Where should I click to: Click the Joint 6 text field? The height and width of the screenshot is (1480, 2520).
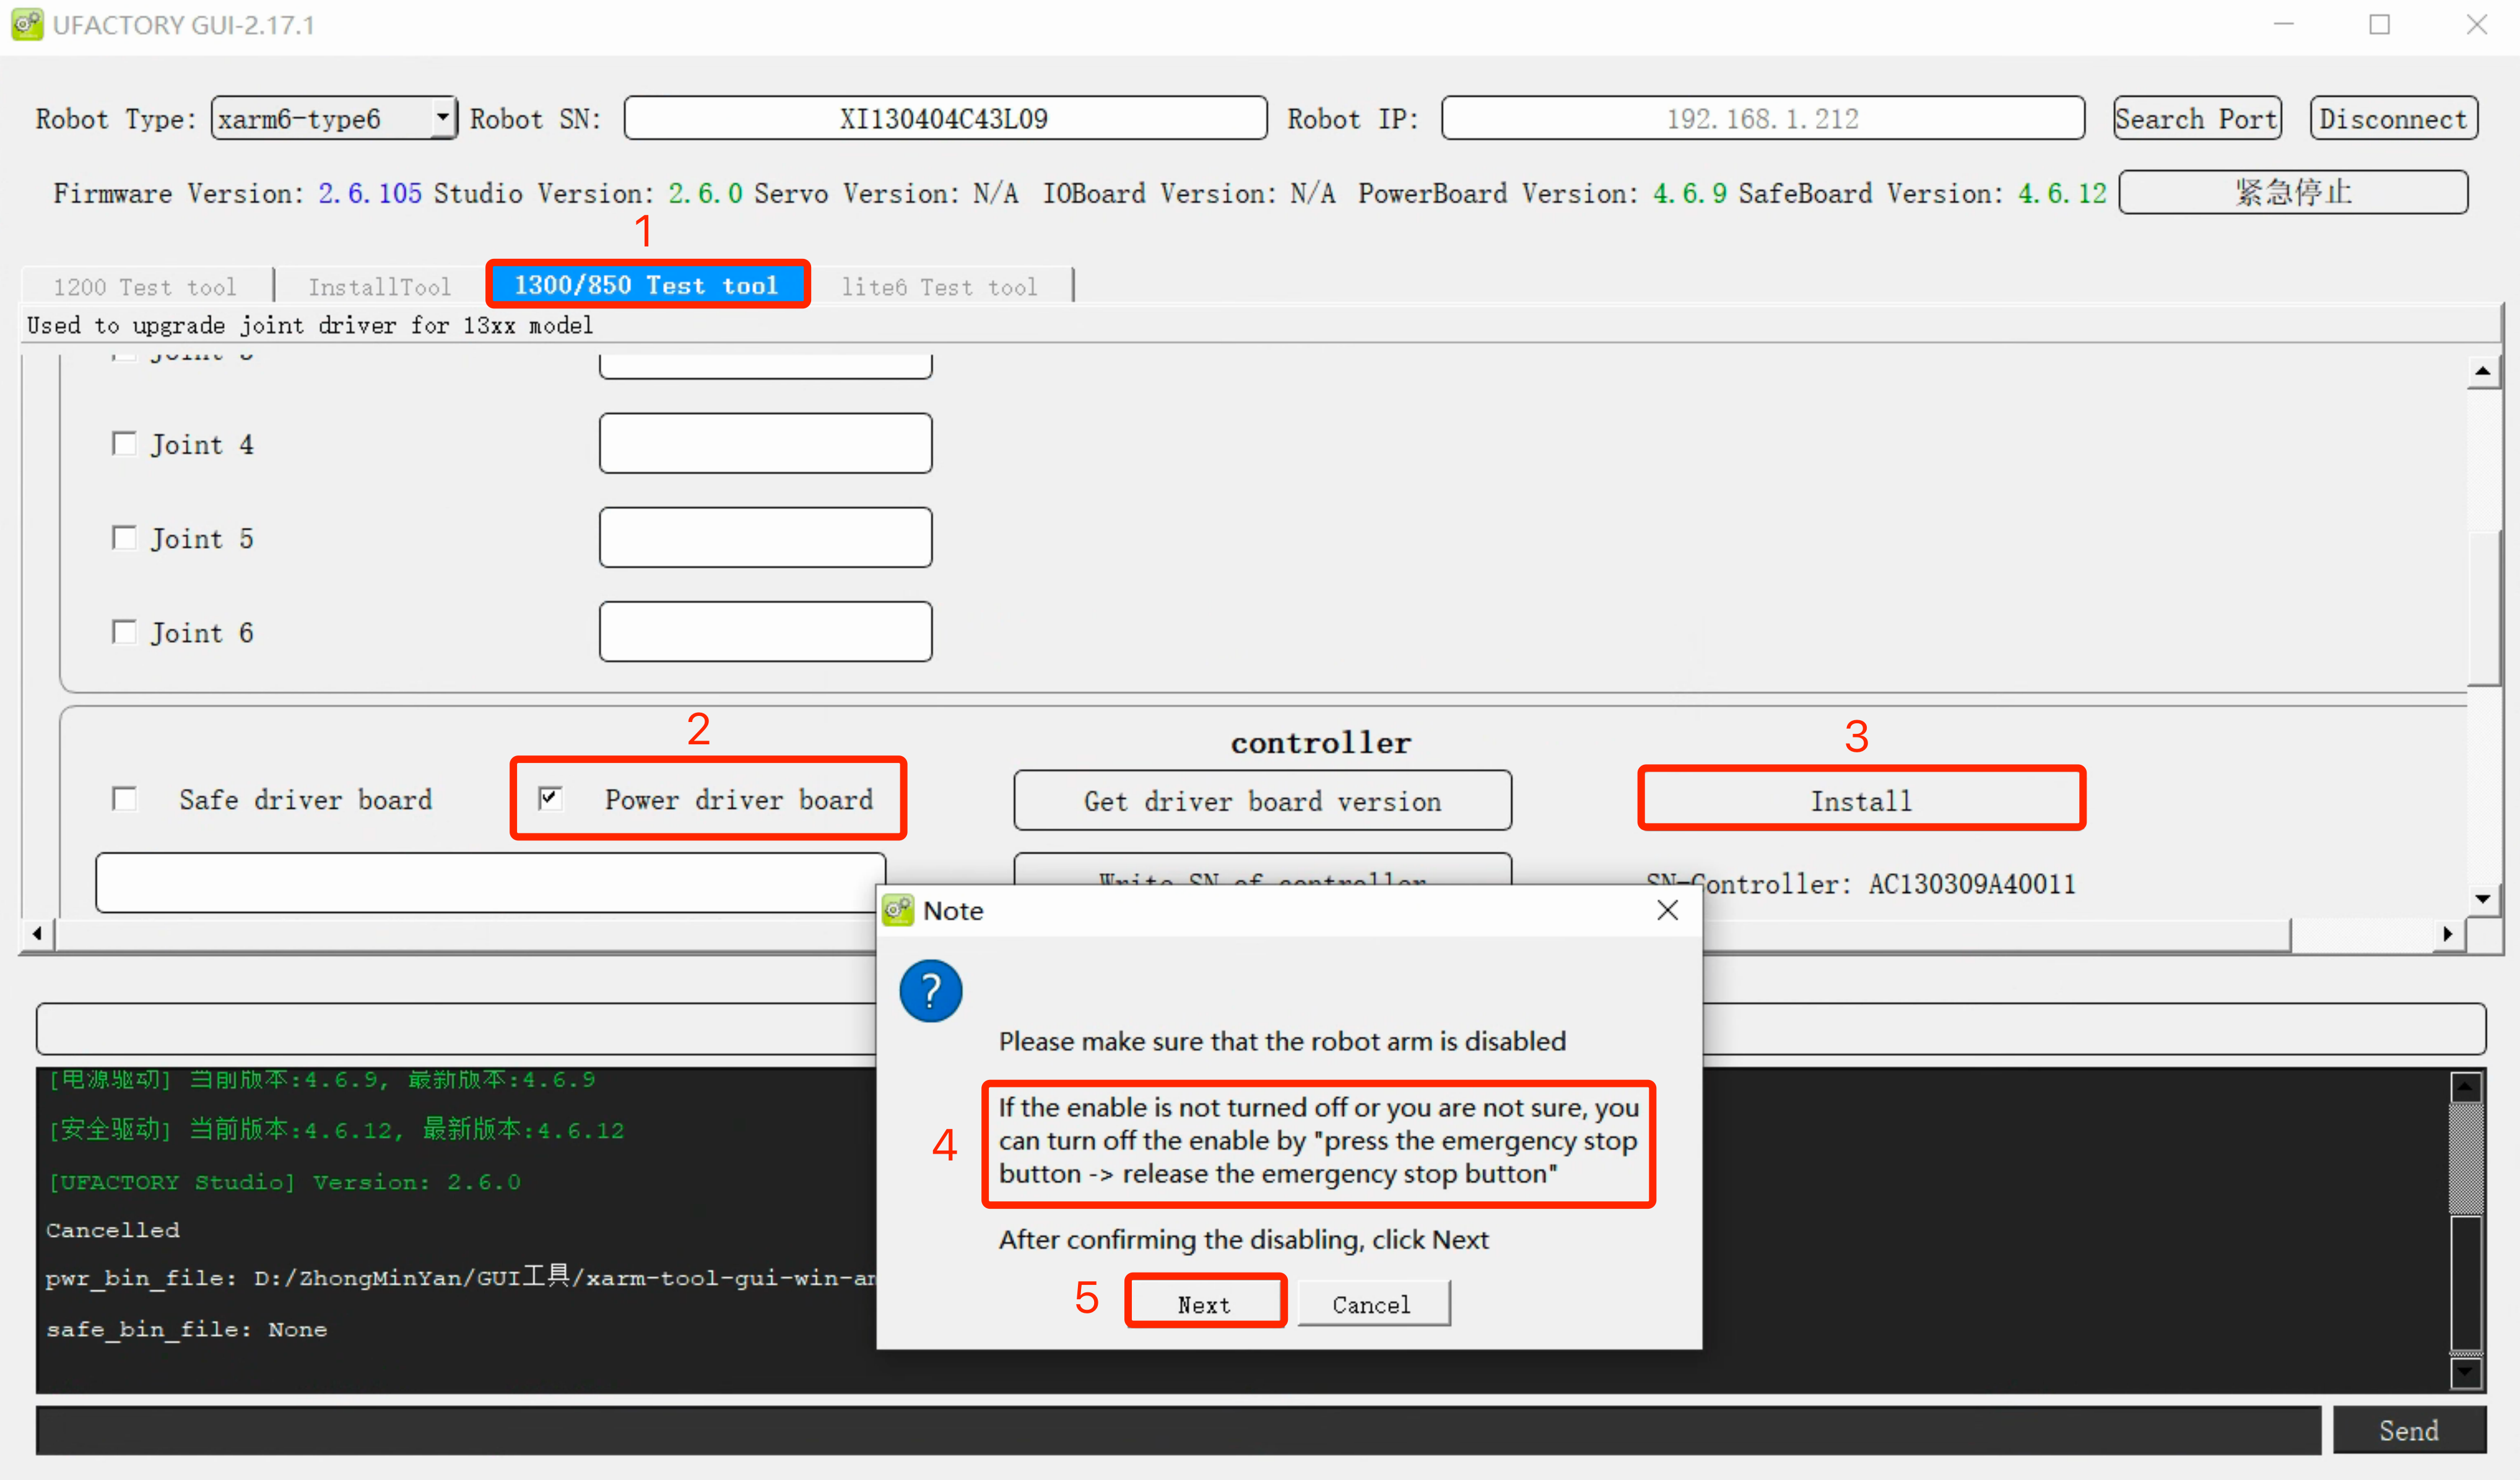tap(766, 631)
